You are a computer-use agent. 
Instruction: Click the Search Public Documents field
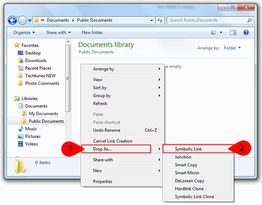[206, 20]
